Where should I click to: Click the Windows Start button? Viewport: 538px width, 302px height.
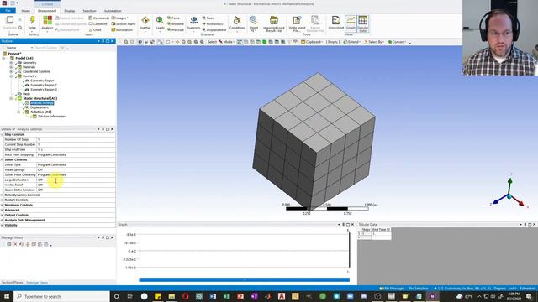tap(7, 296)
